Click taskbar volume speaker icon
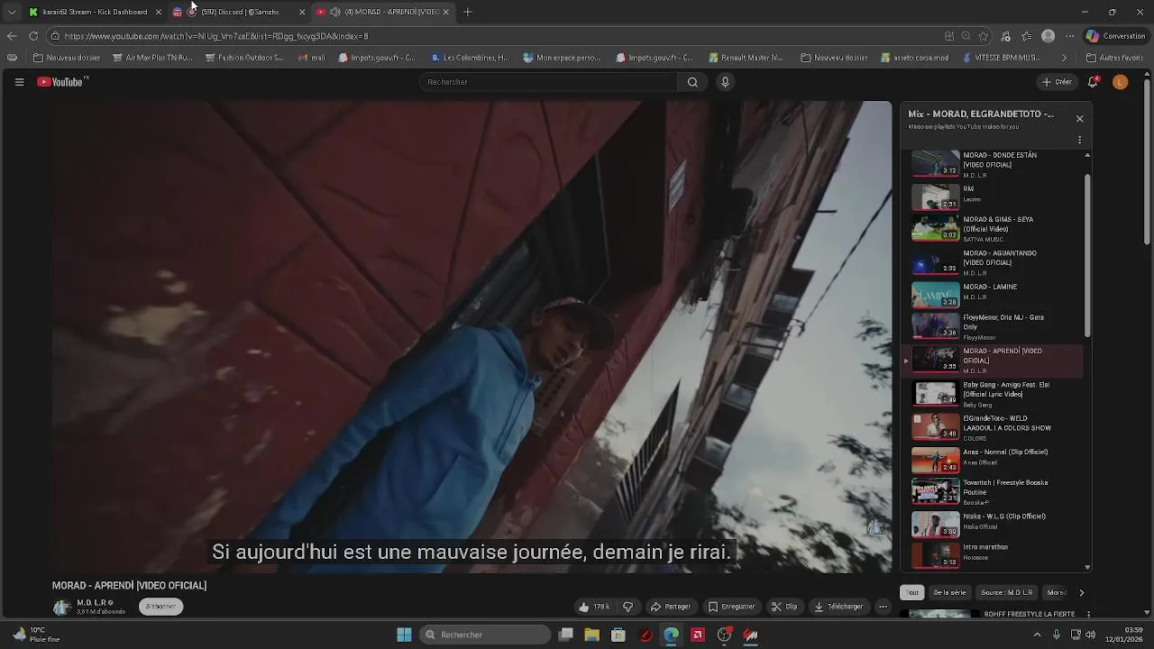Viewport: 1154px width, 649px height. tap(1090, 635)
